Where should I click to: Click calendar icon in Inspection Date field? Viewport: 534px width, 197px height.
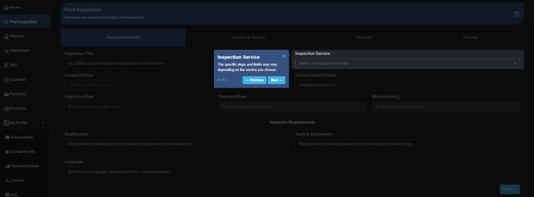[x=70, y=107]
